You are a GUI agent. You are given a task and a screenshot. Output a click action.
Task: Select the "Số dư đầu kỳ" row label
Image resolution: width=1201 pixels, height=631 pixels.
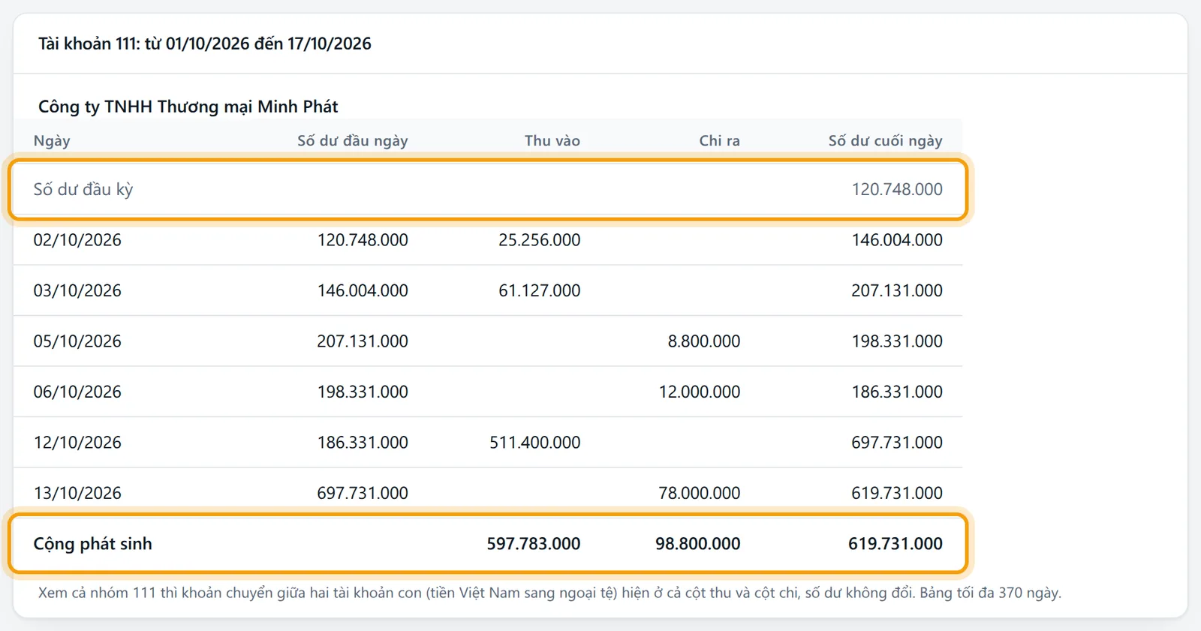(x=83, y=189)
